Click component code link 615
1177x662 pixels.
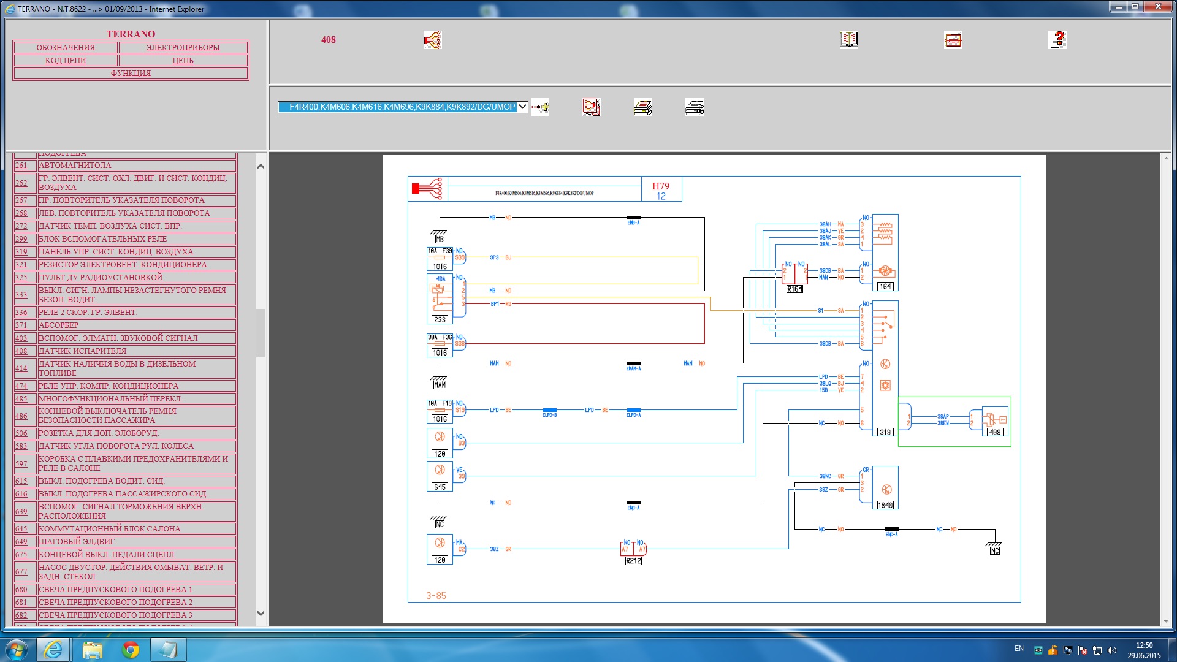(21, 481)
